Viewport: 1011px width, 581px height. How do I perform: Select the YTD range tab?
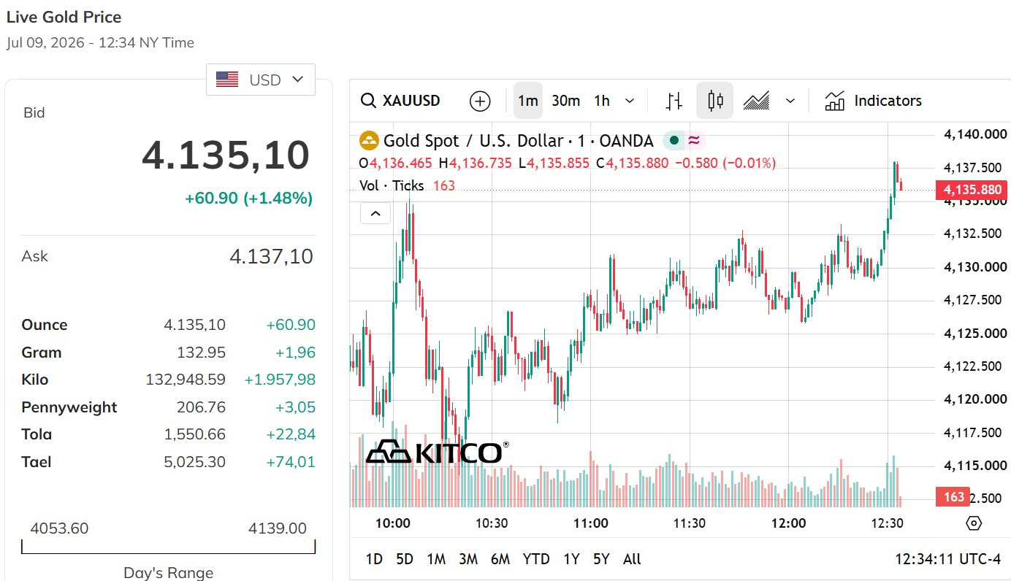tap(536, 559)
